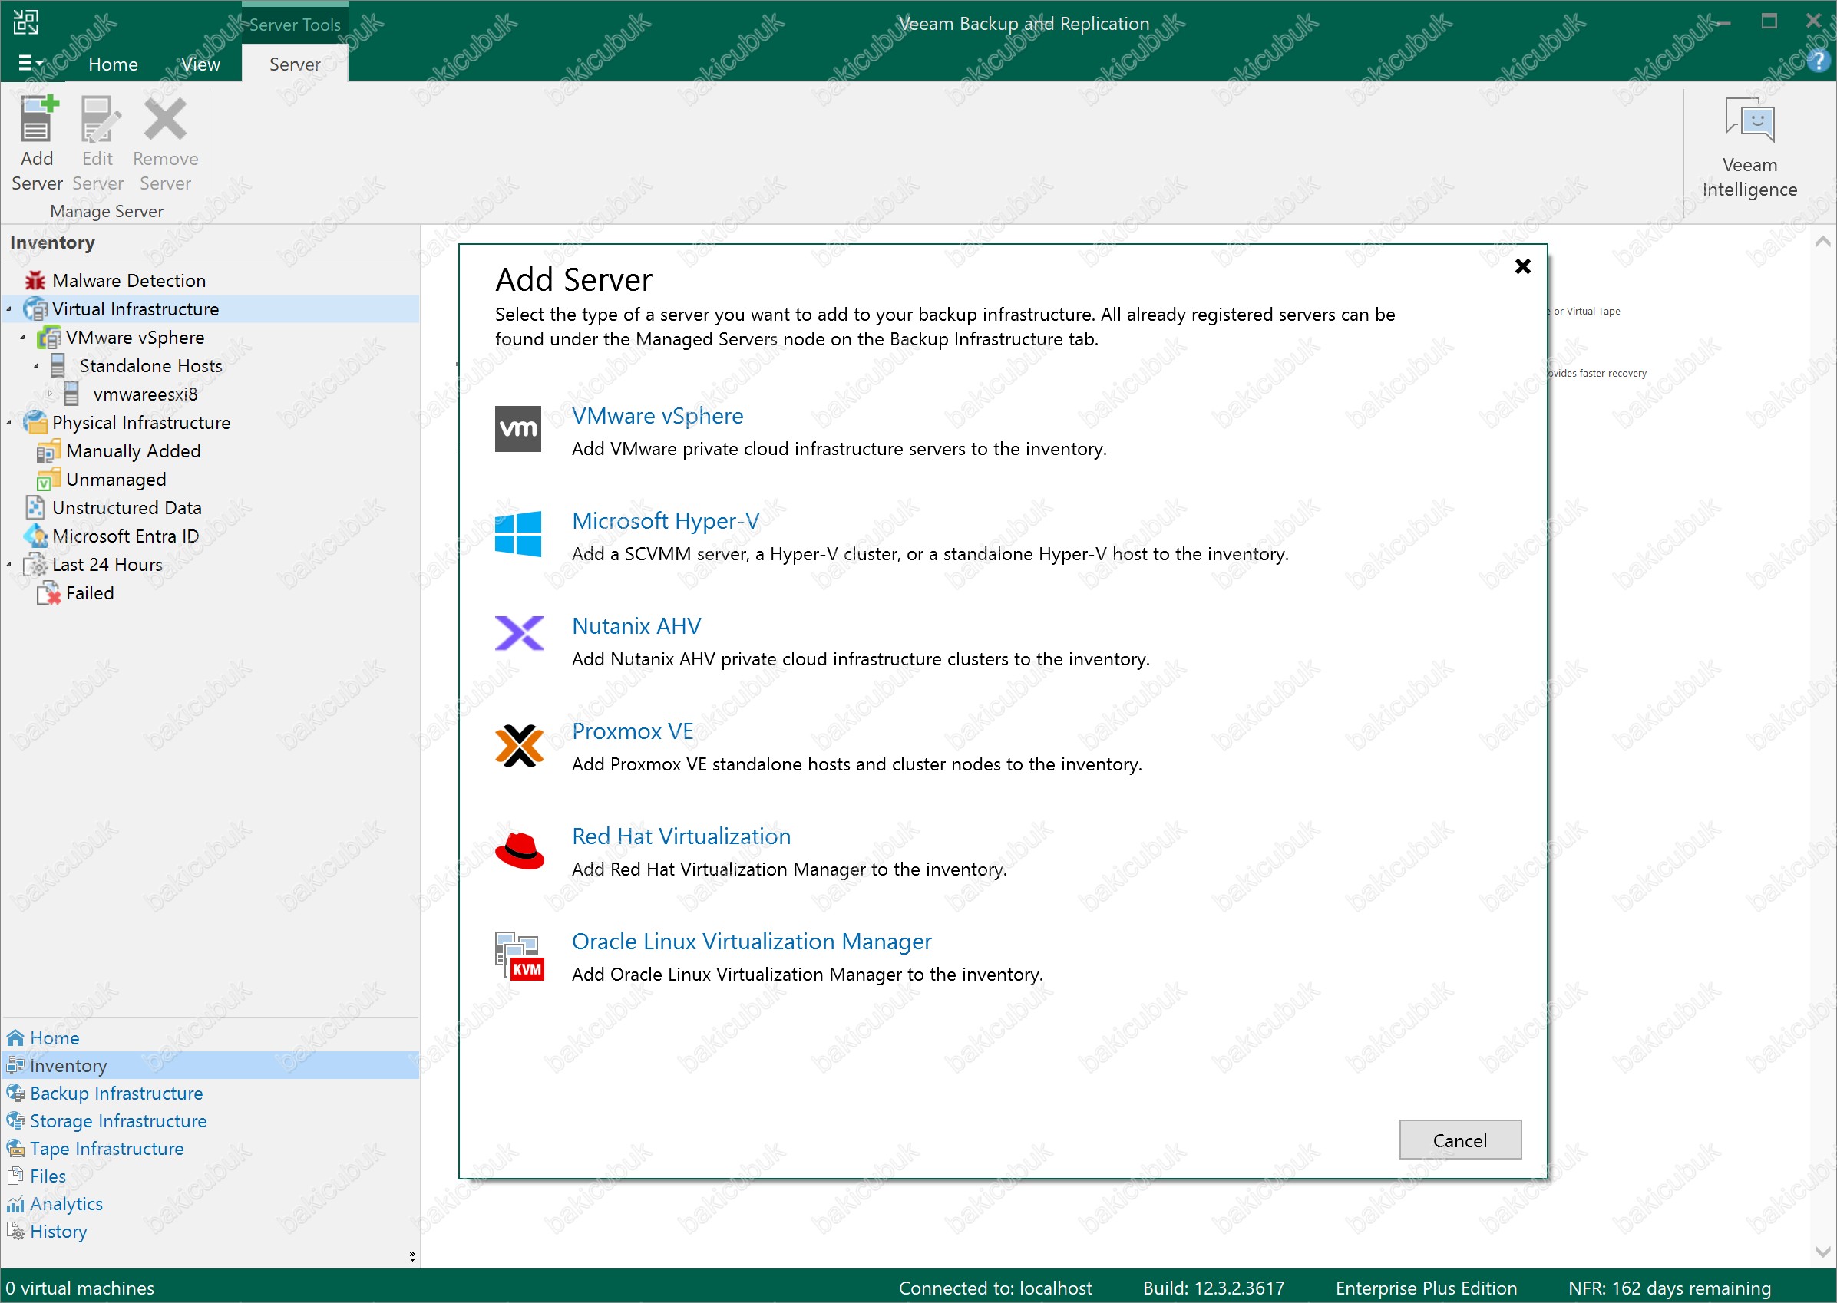The image size is (1837, 1303).
Task: Click the Microsoft Hyper-V Windows logo
Action: pos(518,533)
